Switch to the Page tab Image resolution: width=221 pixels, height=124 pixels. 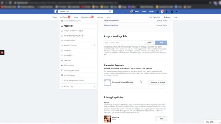click(x=55, y=17)
